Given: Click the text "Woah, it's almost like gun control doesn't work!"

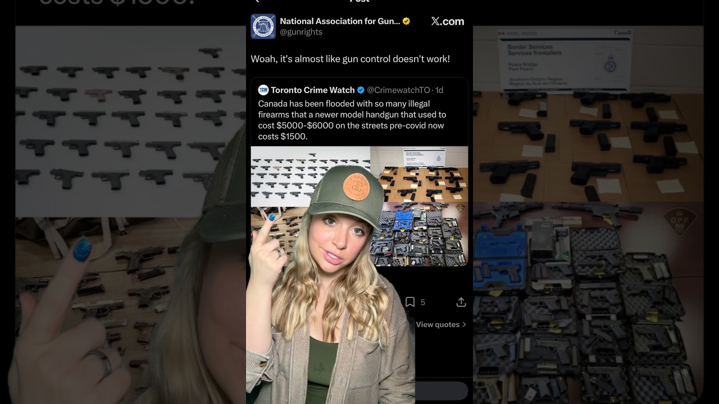Looking at the screenshot, I should point(350,59).
